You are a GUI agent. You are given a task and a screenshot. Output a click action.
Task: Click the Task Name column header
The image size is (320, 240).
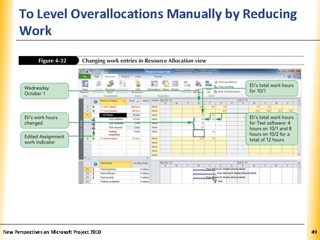tap(116, 164)
